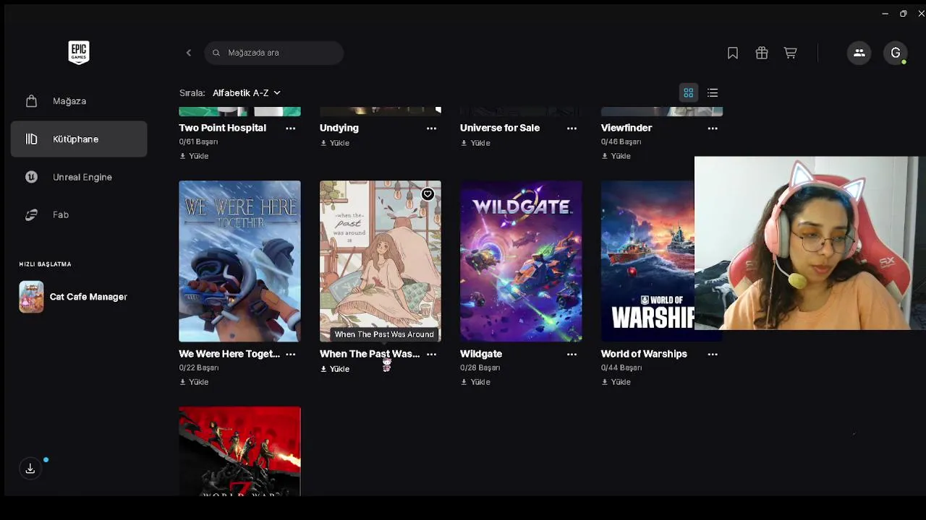This screenshot has height=520, width=926.
Task: Open We Were Here Together cover art
Action: pyautogui.click(x=239, y=261)
